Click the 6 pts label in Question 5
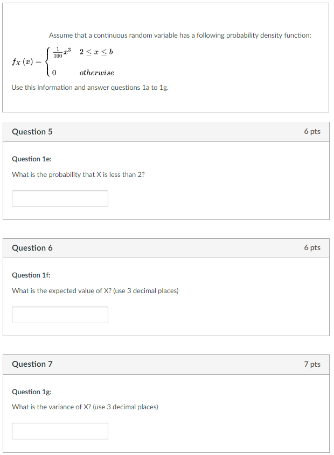The width and height of the screenshot is (334, 455). [312, 131]
